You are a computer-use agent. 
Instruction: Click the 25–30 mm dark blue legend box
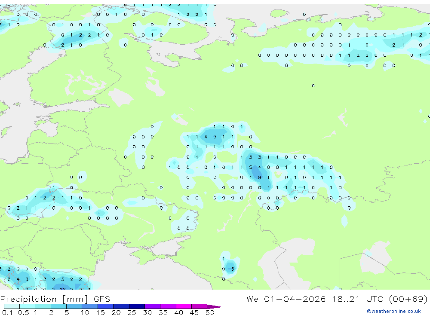coord(137,306)
